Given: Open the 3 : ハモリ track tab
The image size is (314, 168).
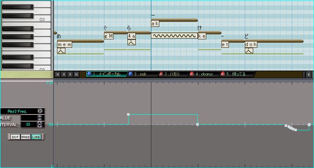Looking at the screenshot, I should tap(174, 74).
